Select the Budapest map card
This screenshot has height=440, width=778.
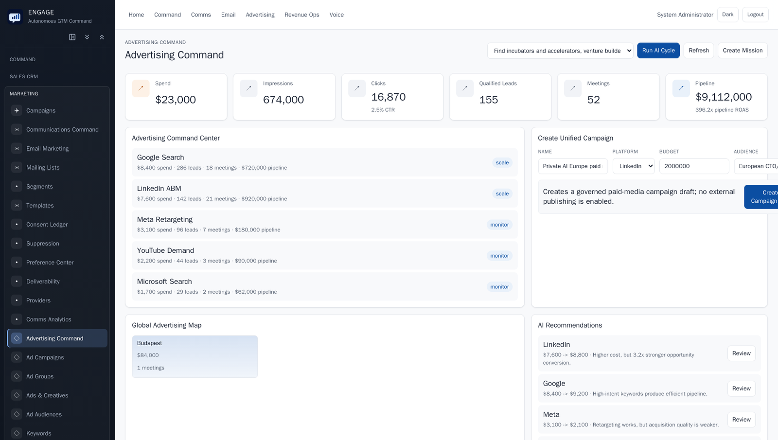pyautogui.click(x=195, y=356)
